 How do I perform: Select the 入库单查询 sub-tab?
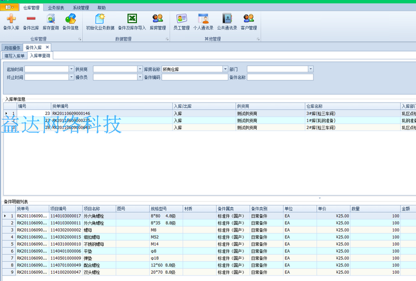[x=40, y=56]
